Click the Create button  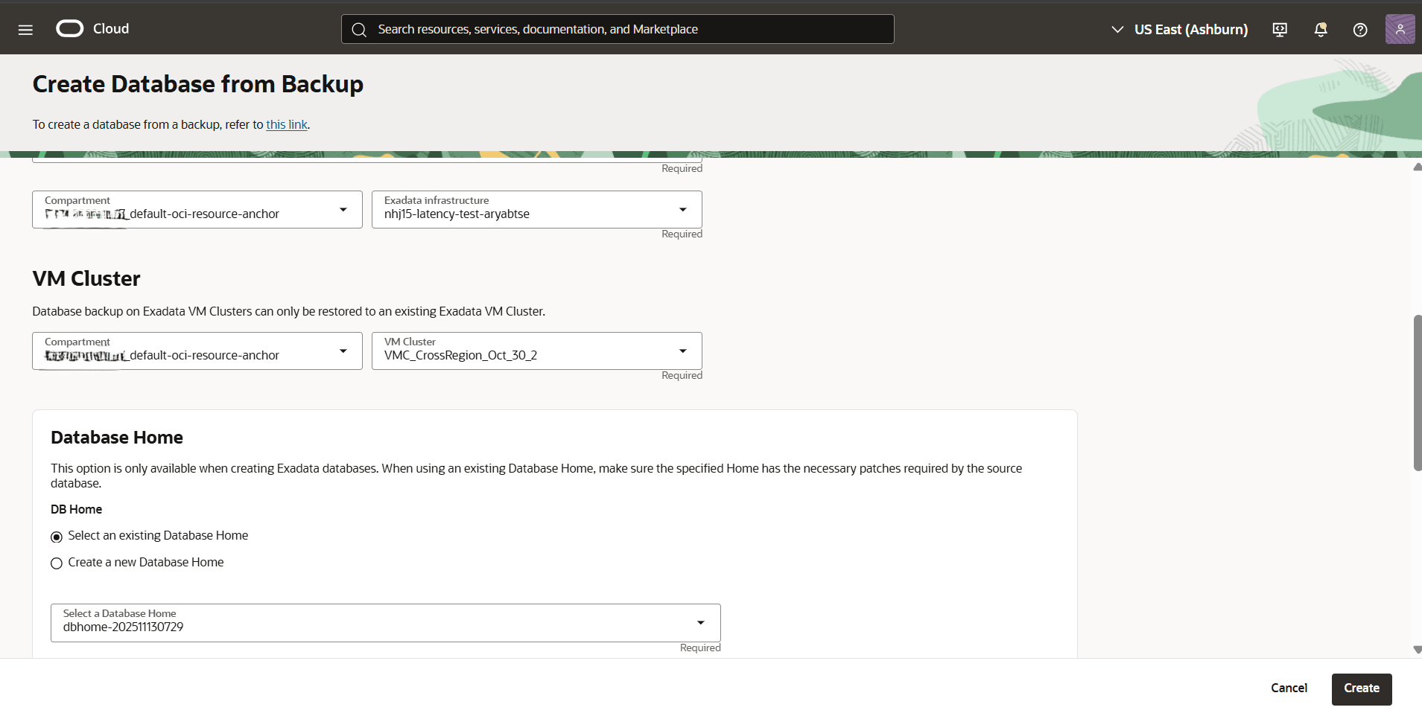[1360, 688]
